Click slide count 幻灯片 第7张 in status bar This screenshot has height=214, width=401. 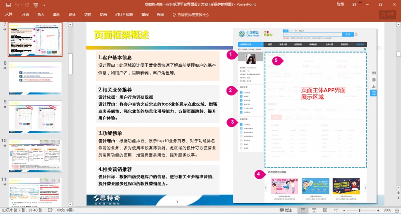click(22, 210)
